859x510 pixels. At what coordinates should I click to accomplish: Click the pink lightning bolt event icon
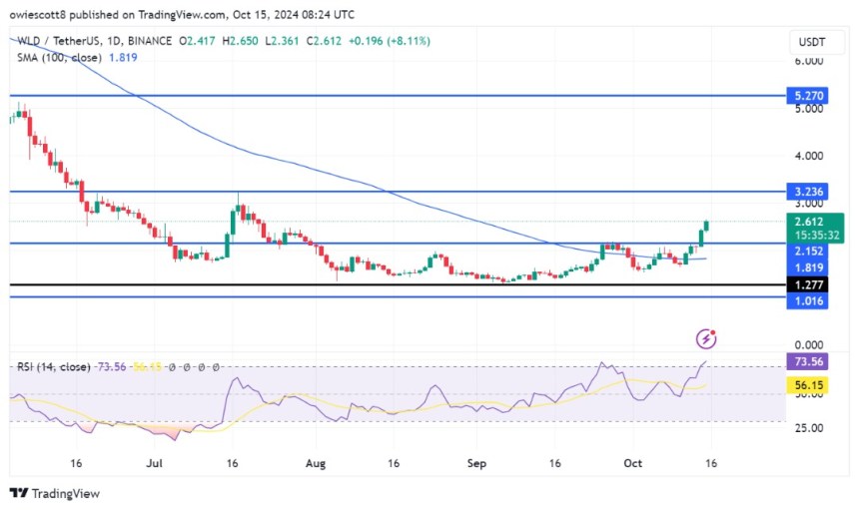[706, 338]
